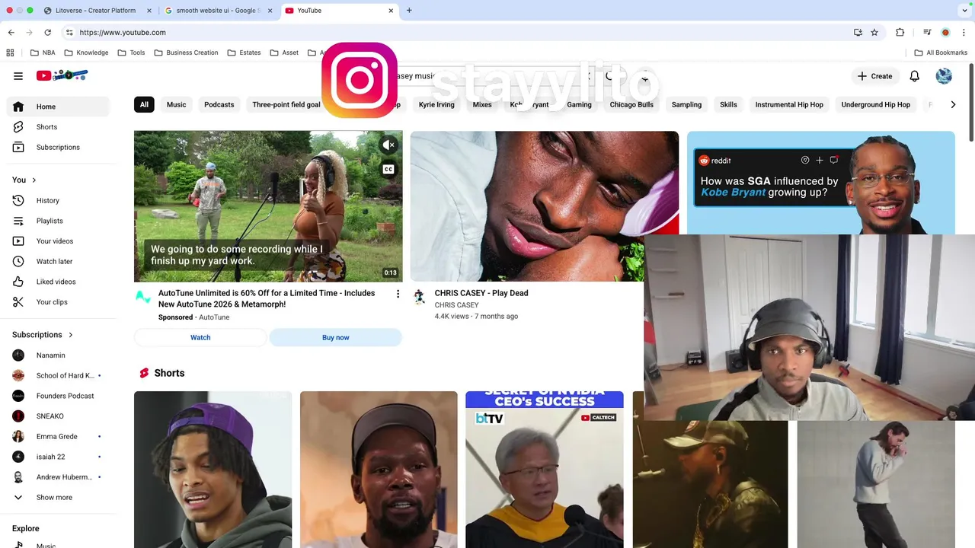This screenshot has height=548, width=975.
Task: Open Subscriptions in the sidebar
Action: [58, 147]
